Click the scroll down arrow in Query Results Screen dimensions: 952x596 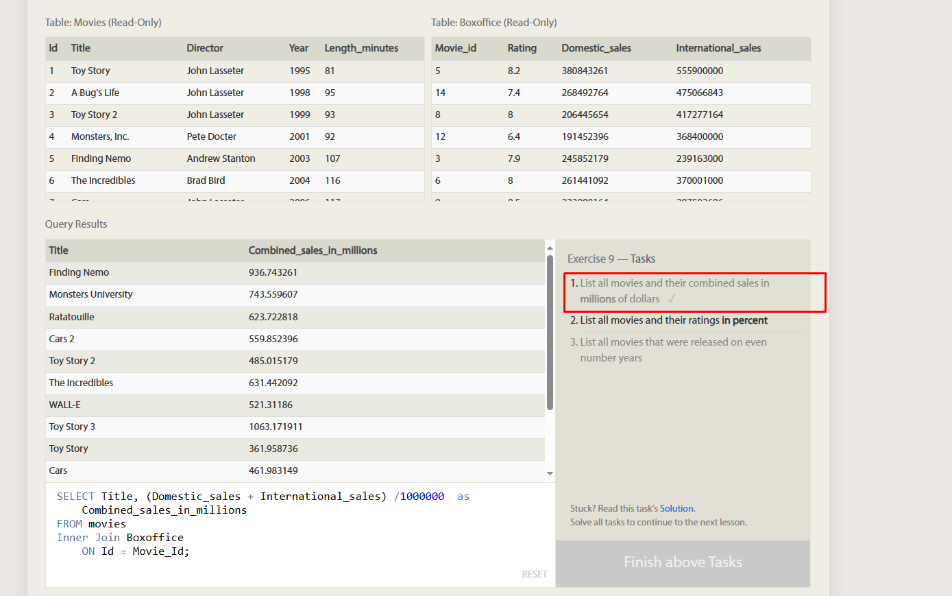click(x=550, y=473)
